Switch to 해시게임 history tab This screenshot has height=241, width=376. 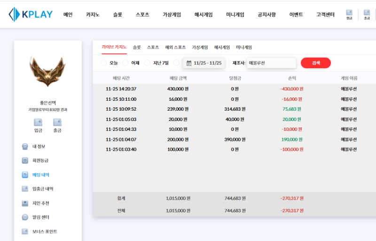click(x=222, y=47)
